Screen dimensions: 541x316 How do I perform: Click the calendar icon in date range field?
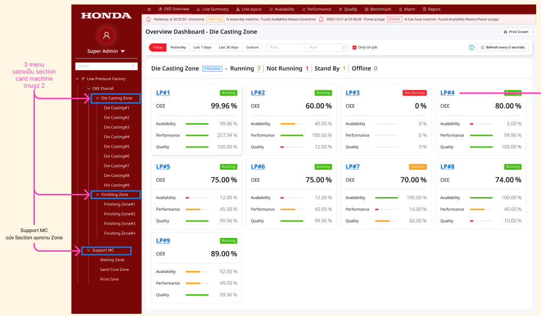pyautogui.click(x=344, y=47)
